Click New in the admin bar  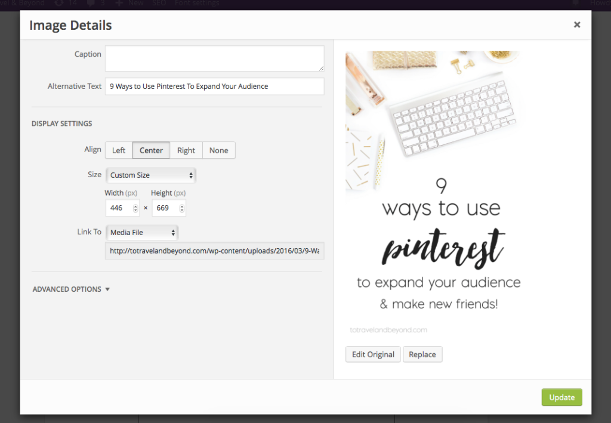pyautogui.click(x=131, y=3)
